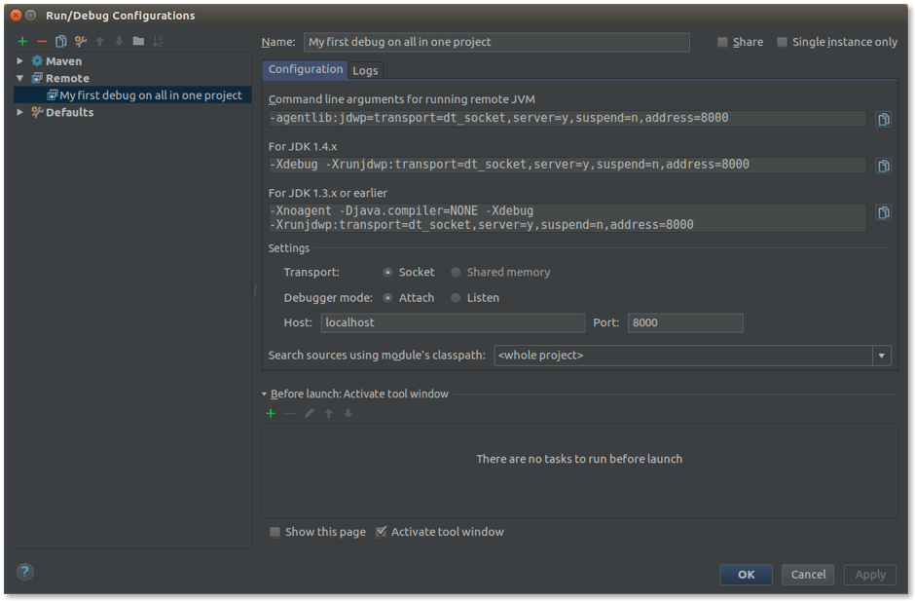This screenshot has height=601, width=915.
Task: Copy the agentlib command line arguments
Action: tap(883, 119)
